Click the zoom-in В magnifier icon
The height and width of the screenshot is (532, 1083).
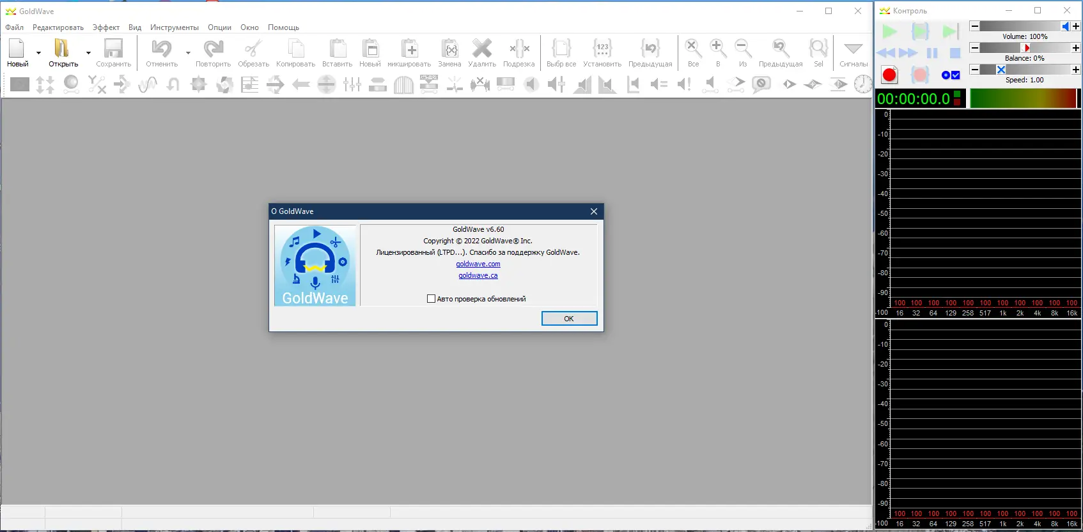(x=718, y=49)
